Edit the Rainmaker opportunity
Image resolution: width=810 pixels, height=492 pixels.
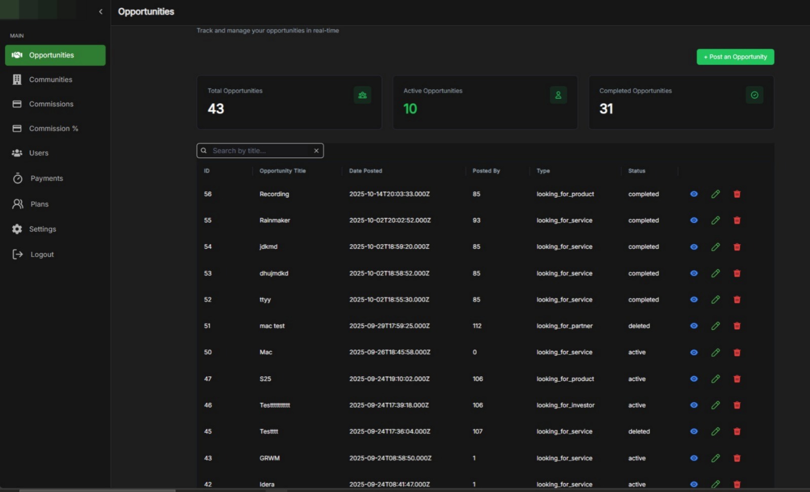click(x=716, y=220)
